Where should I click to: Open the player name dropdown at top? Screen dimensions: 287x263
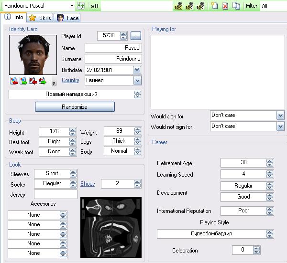(x=72, y=6)
